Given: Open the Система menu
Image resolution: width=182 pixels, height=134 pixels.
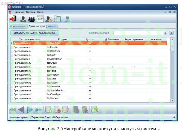Looking at the screenshot, I should (x=18, y=12).
